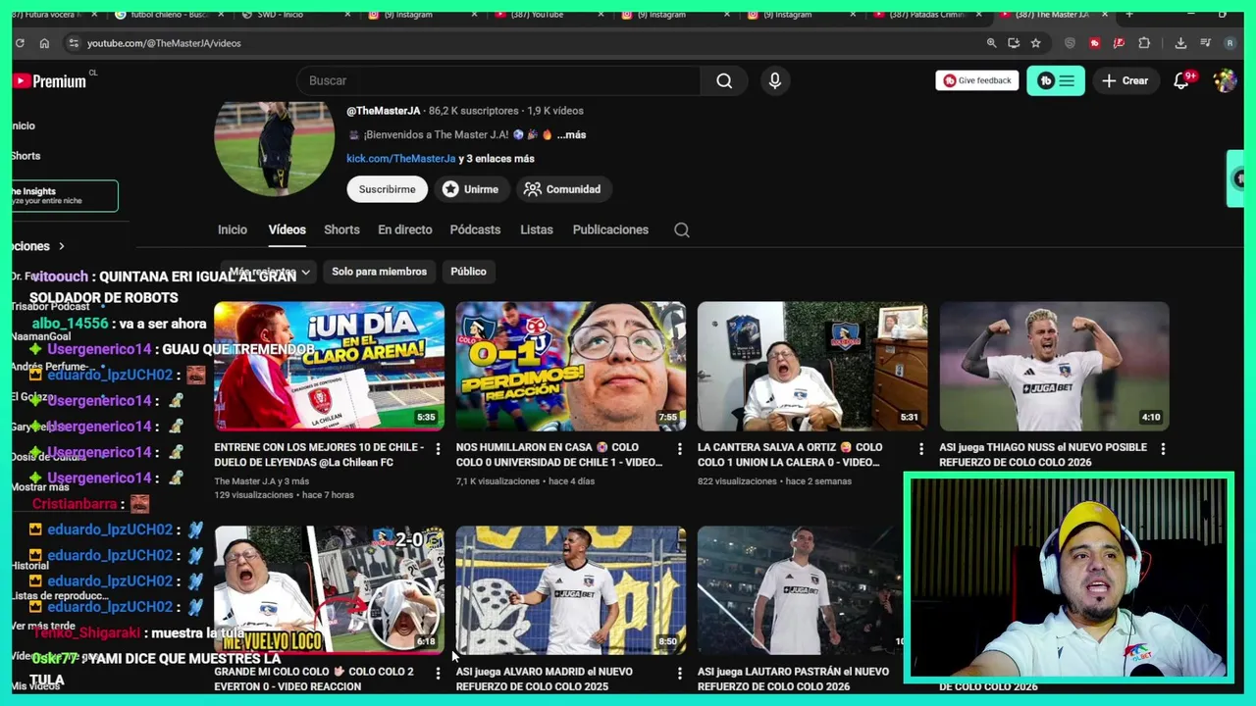This screenshot has width=1256, height=706.
Task: Open La cantera salva a Ortiz thumbnail
Action: point(811,366)
